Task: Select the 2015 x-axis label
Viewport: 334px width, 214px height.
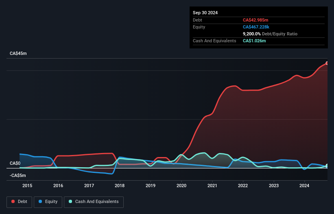Action: (x=27, y=186)
